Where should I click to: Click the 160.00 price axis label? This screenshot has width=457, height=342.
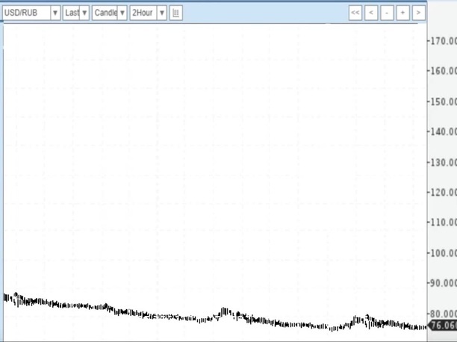[444, 71]
